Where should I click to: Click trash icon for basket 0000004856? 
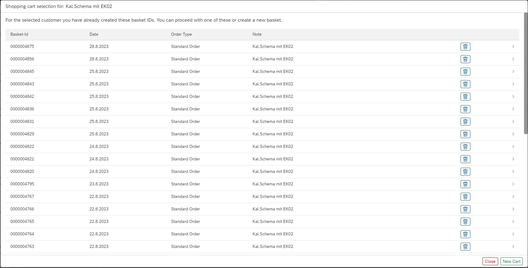(x=465, y=59)
